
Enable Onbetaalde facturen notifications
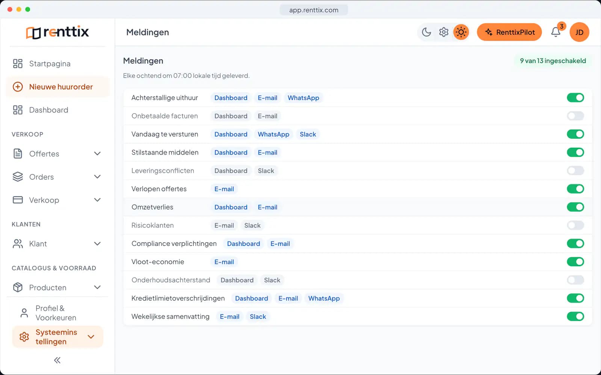575,116
